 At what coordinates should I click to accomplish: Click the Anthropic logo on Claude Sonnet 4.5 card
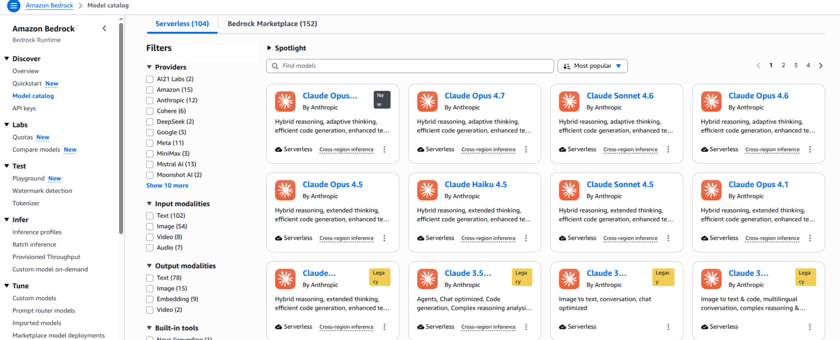coord(569,190)
